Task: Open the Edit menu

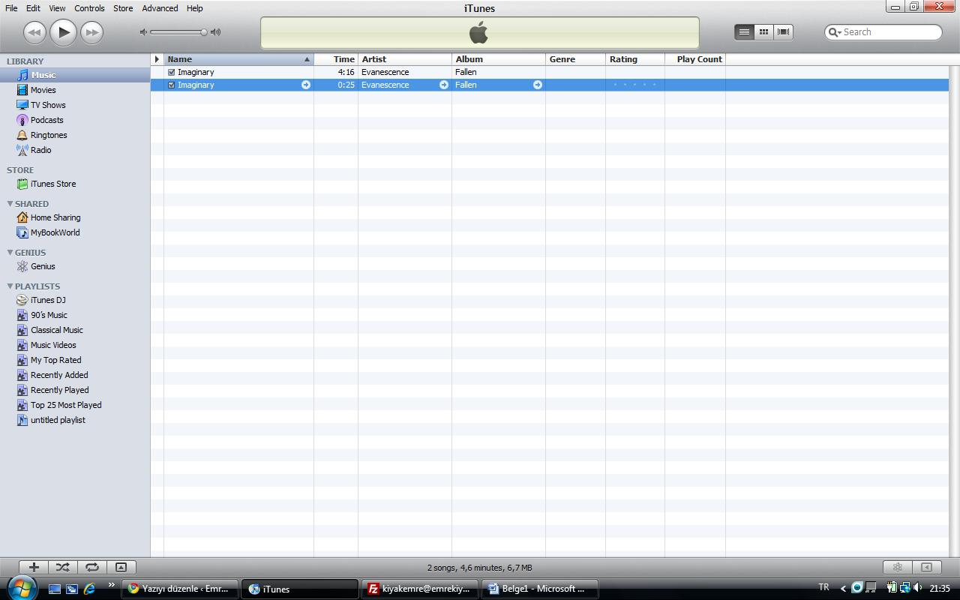Action: [33, 8]
